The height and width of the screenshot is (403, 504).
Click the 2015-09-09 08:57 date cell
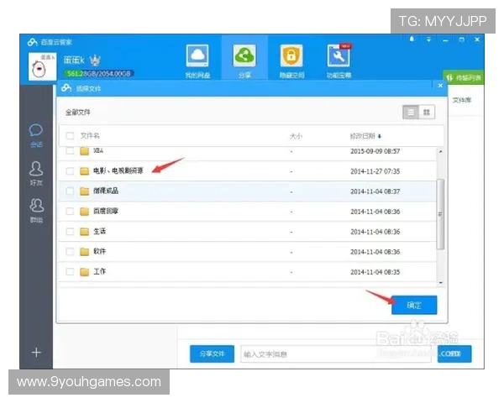[375, 151]
